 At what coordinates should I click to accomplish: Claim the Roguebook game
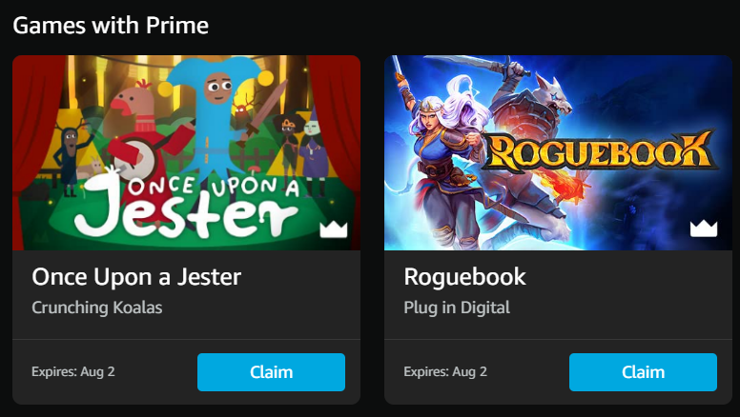pos(643,371)
